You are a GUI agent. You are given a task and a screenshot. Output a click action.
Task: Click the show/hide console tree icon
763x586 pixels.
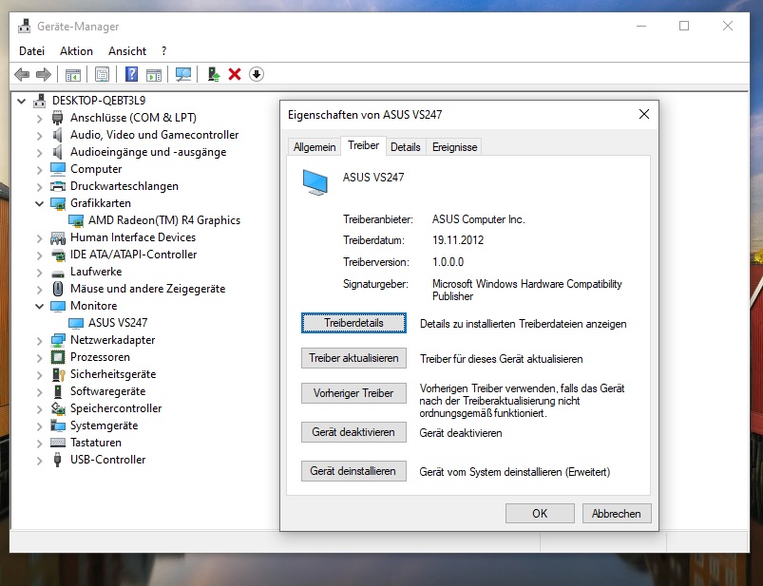click(x=72, y=74)
